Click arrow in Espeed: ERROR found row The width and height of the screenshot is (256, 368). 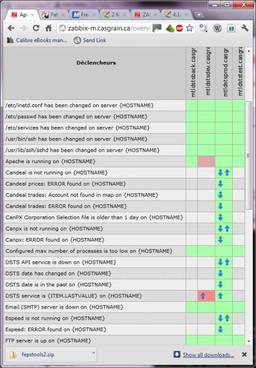pyautogui.click(x=220, y=329)
